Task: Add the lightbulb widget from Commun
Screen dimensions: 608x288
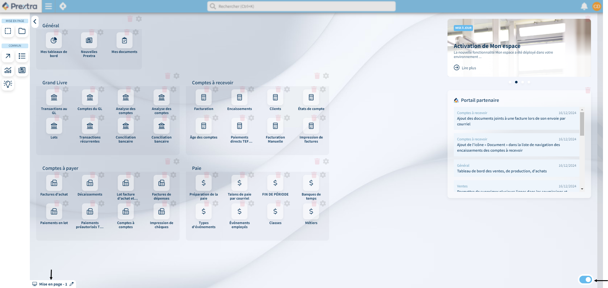Action: [8, 84]
